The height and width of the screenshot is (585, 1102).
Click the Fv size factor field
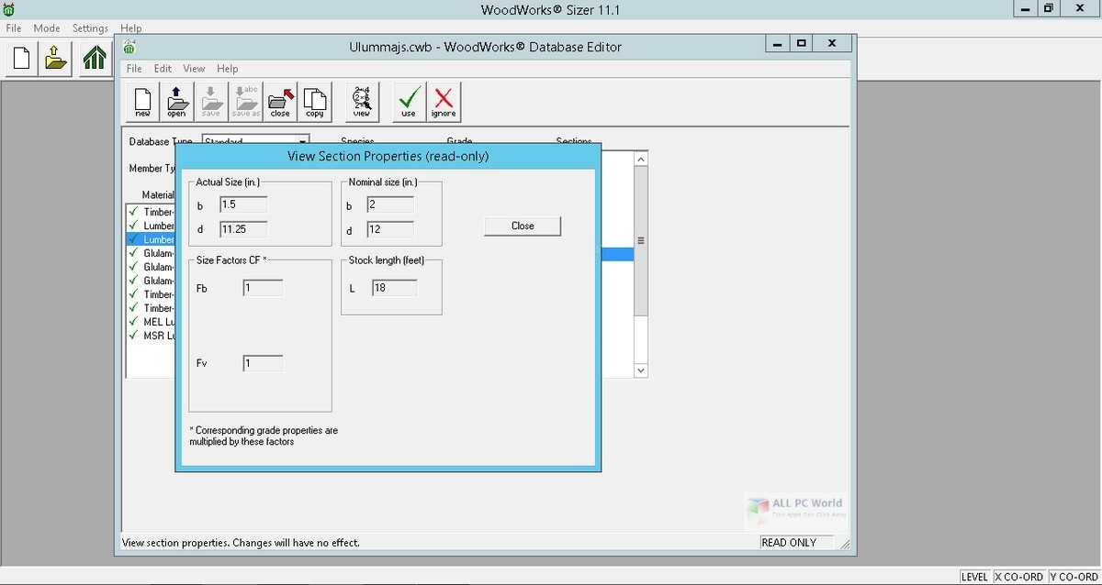pos(263,363)
